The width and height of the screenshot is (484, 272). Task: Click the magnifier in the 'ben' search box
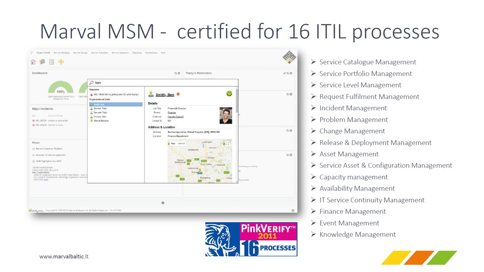pos(91,83)
